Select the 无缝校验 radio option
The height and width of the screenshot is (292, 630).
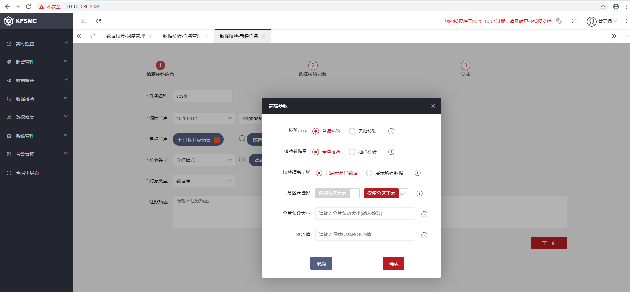coord(352,131)
